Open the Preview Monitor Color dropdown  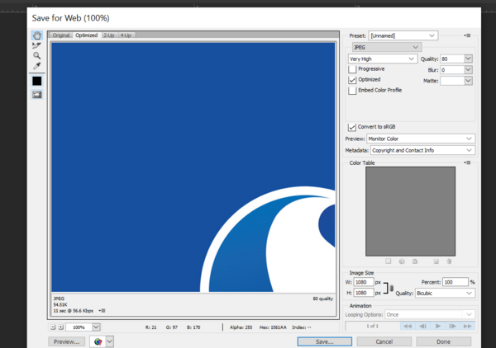[x=421, y=139]
